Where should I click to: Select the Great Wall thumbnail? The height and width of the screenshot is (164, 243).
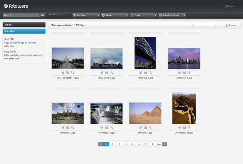click(x=184, y=108)
